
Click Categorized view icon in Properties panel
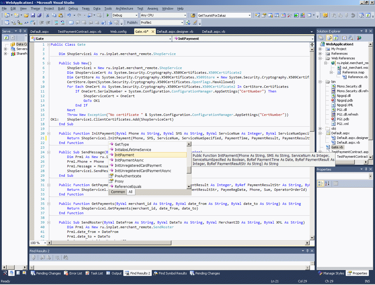click(321, 183)
